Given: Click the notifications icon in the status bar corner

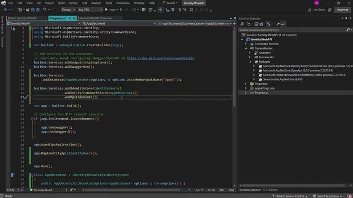Looking at the screenshot, I should [349, 196].
